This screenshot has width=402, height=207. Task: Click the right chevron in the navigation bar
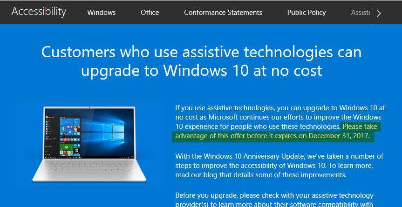click(379, 13)
